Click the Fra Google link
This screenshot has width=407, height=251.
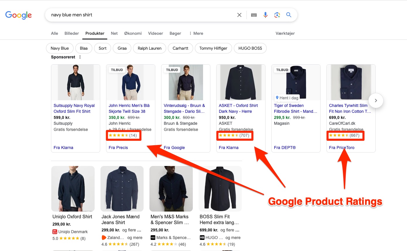pos(174,148)
